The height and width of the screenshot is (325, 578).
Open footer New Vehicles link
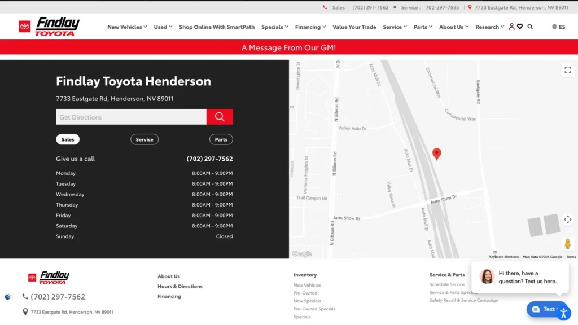[307, 285]
